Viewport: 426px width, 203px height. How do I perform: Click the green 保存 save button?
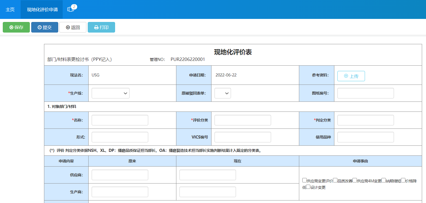pos(16,27)
